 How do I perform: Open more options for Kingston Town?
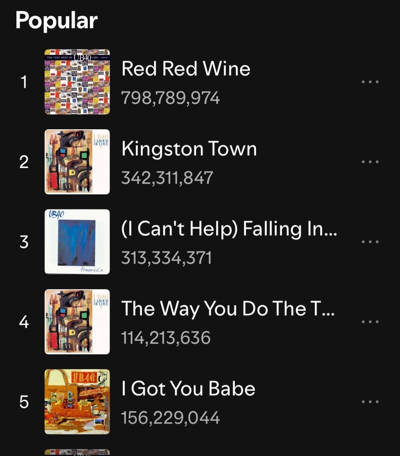(x=370, y=162)
